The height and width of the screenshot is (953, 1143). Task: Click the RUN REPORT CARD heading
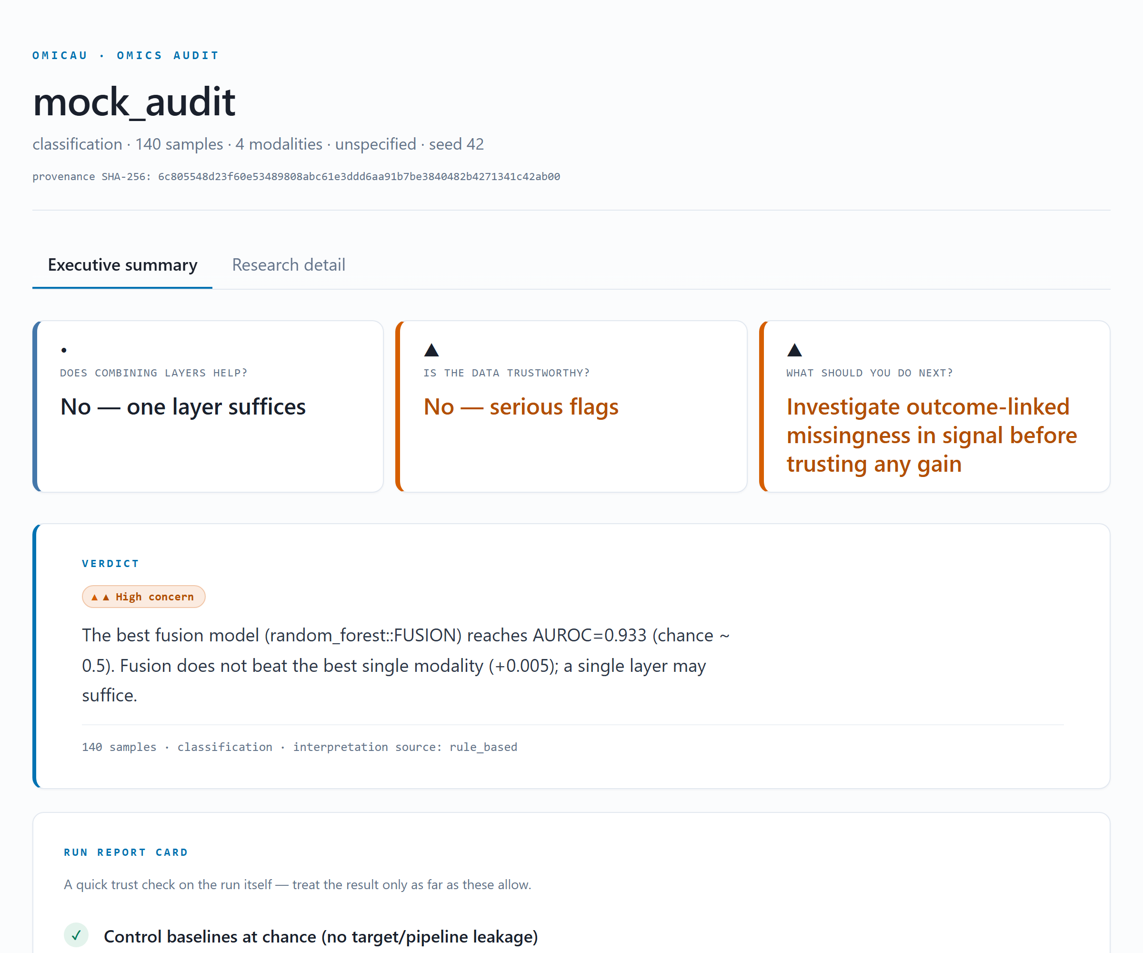click(126, 852)
